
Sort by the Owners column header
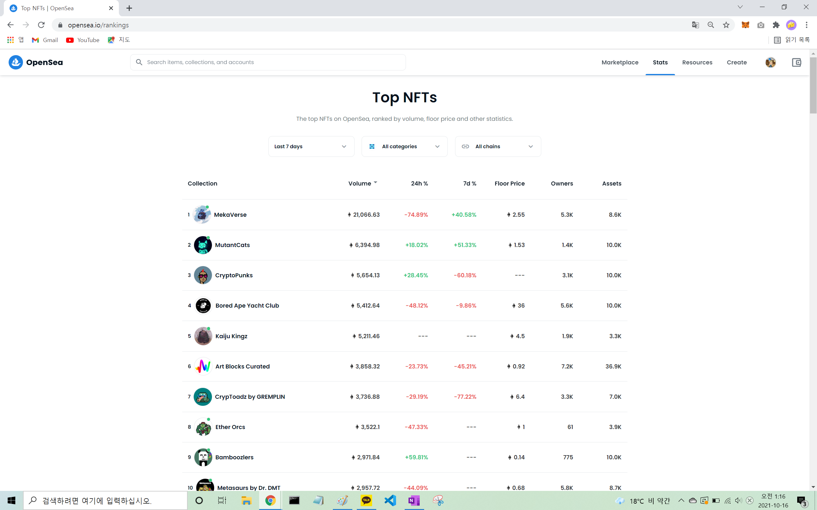[562, 184]
